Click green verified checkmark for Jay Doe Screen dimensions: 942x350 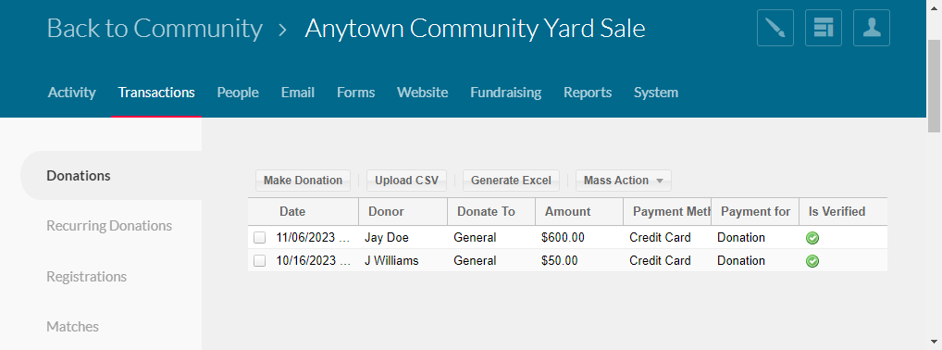[812, 238]
